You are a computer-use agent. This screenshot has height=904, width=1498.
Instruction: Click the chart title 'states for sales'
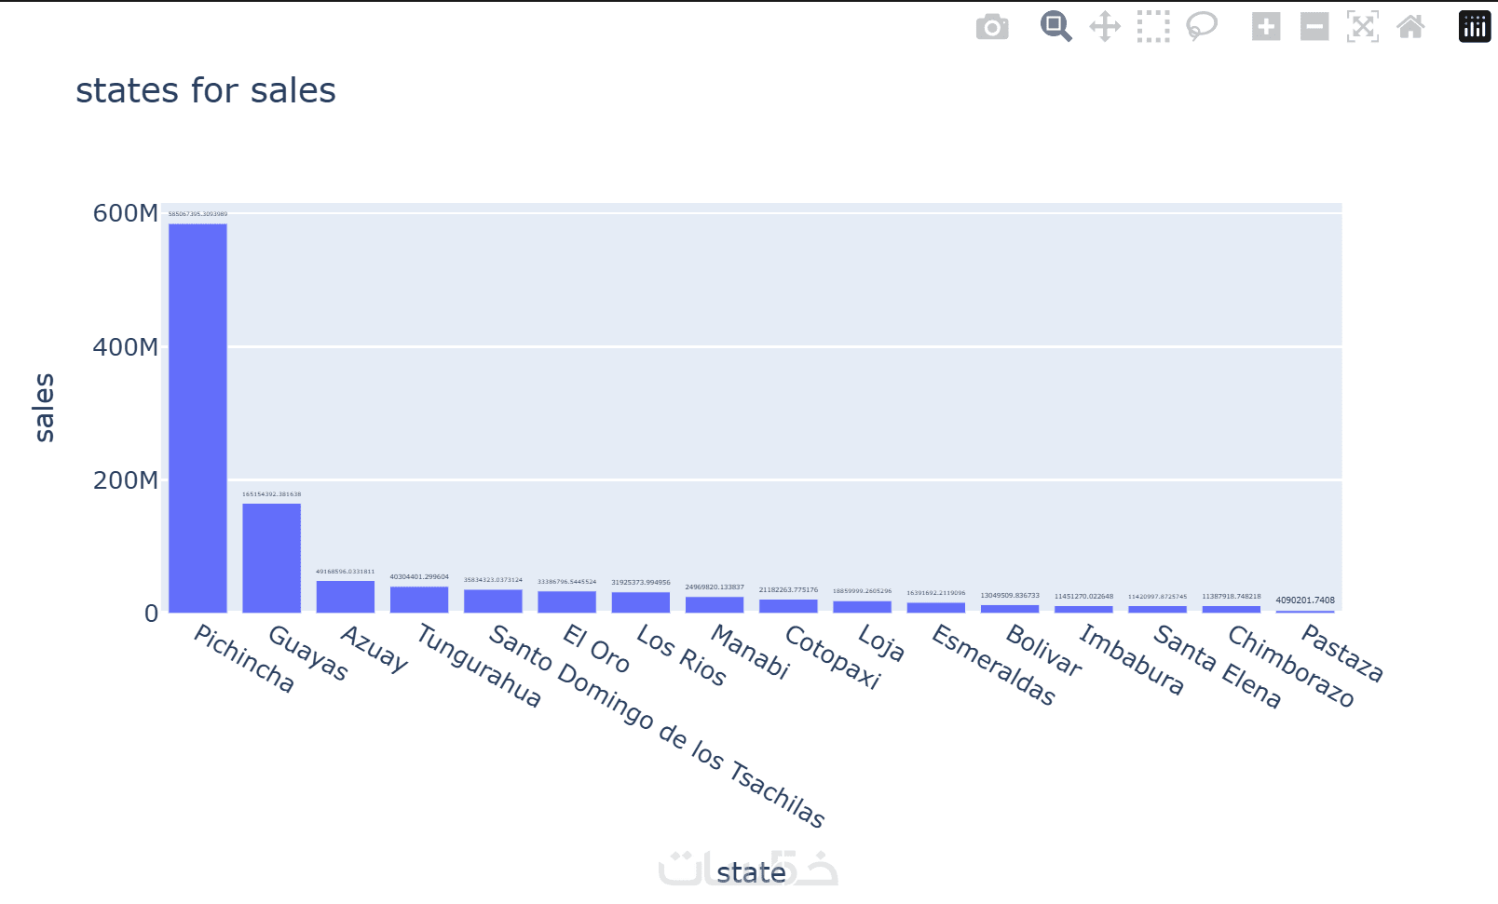pyautogui.click(x=206, y=91)
